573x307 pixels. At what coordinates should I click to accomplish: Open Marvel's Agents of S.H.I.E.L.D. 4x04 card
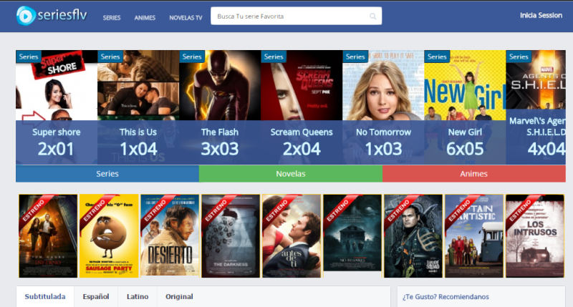(536, 107)
